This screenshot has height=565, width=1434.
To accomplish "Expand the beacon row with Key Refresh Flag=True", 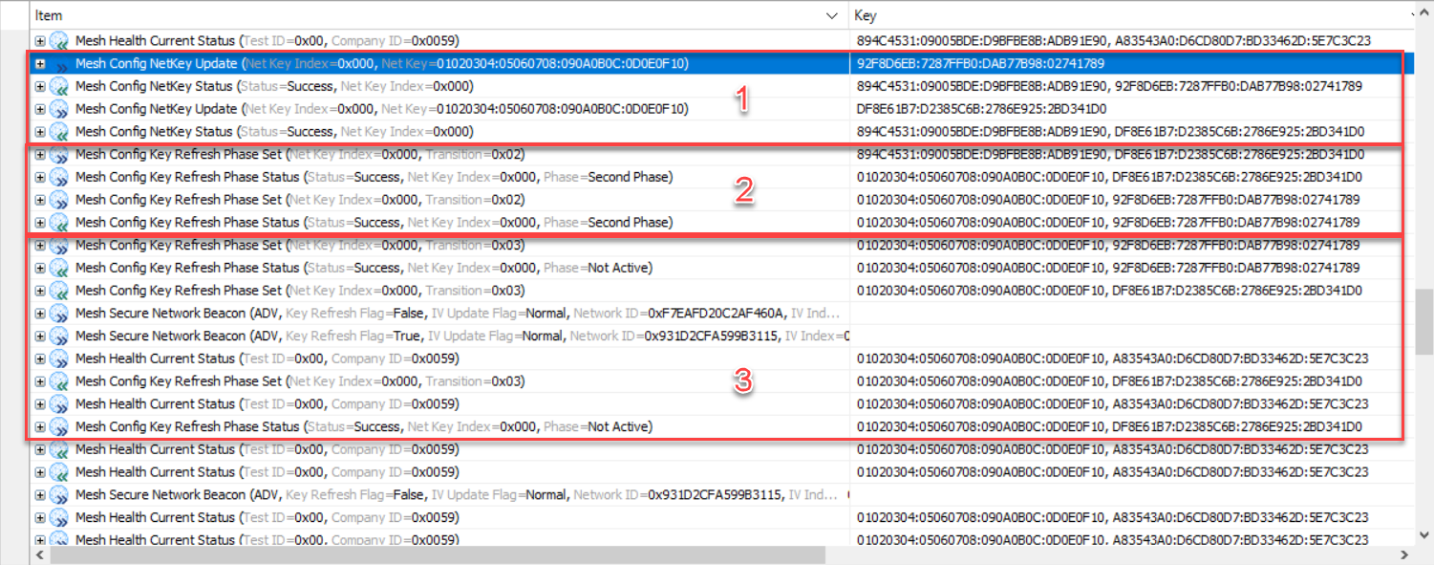I will pyautogui.click(x=40, y=337).
